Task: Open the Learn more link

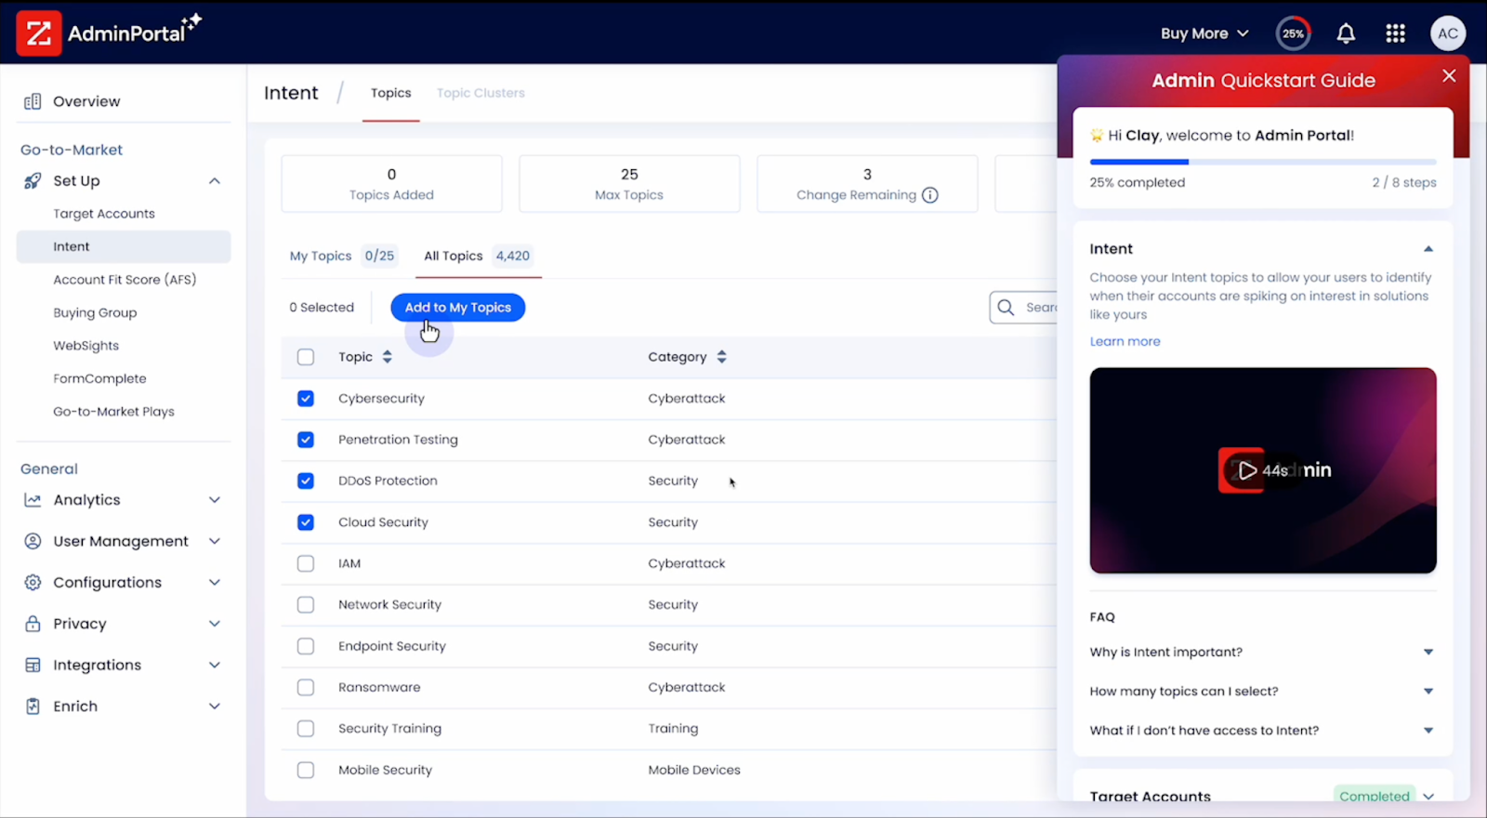Action: point(1125,341)
